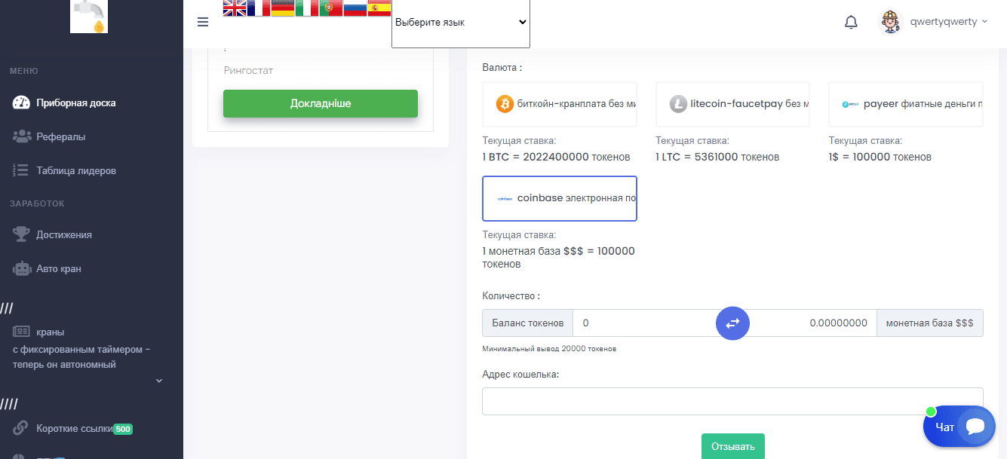This screenshot has width=1007, height=459.
Task: Open the Выберите язык dropdown
Action: pos(460,22)
